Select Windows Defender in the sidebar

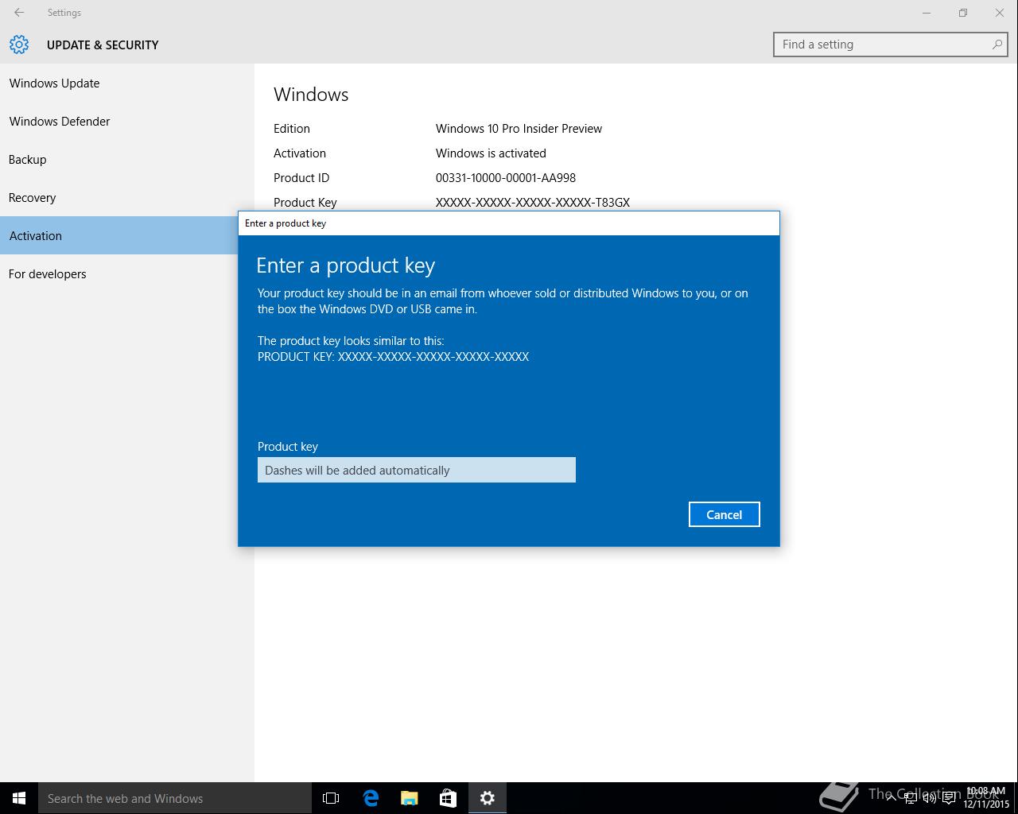[x=127, y=121]
